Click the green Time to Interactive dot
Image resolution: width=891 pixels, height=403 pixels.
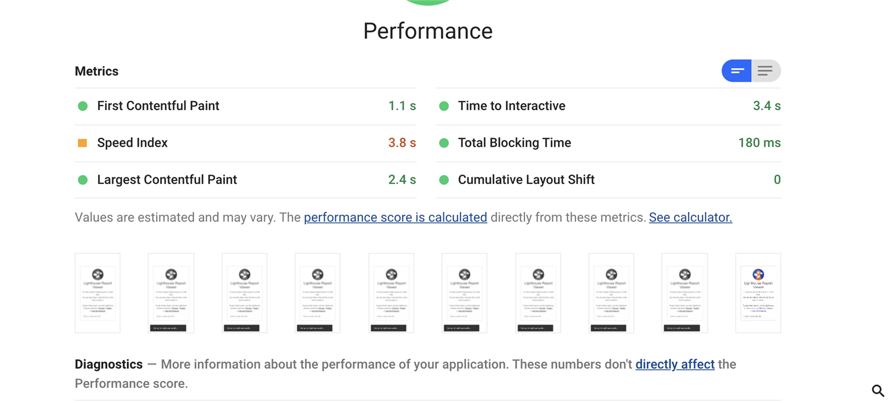click(444, 106)
